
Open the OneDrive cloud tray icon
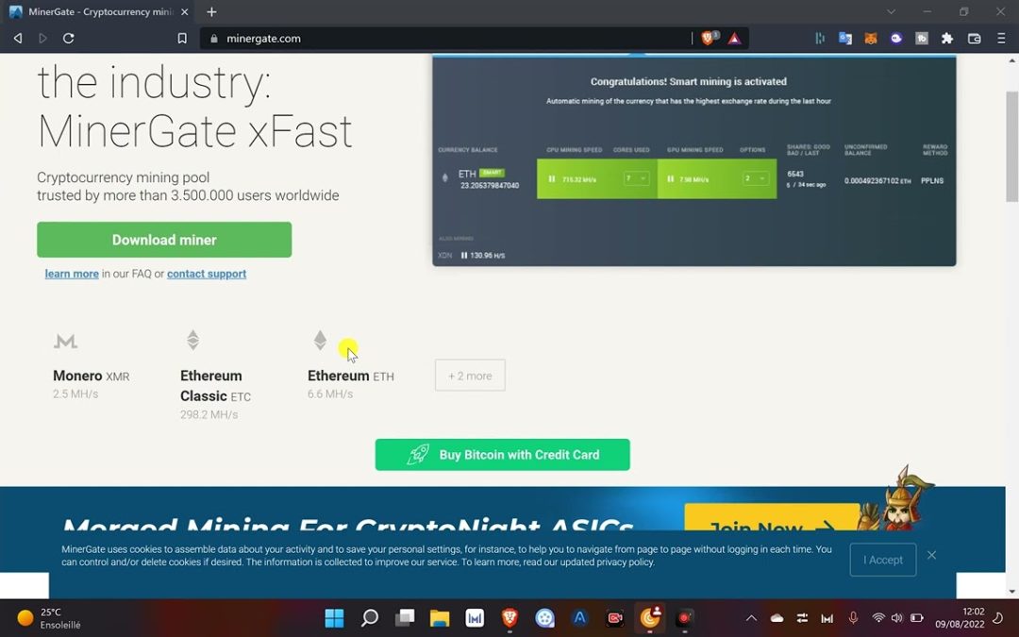(x=777, y=618)
